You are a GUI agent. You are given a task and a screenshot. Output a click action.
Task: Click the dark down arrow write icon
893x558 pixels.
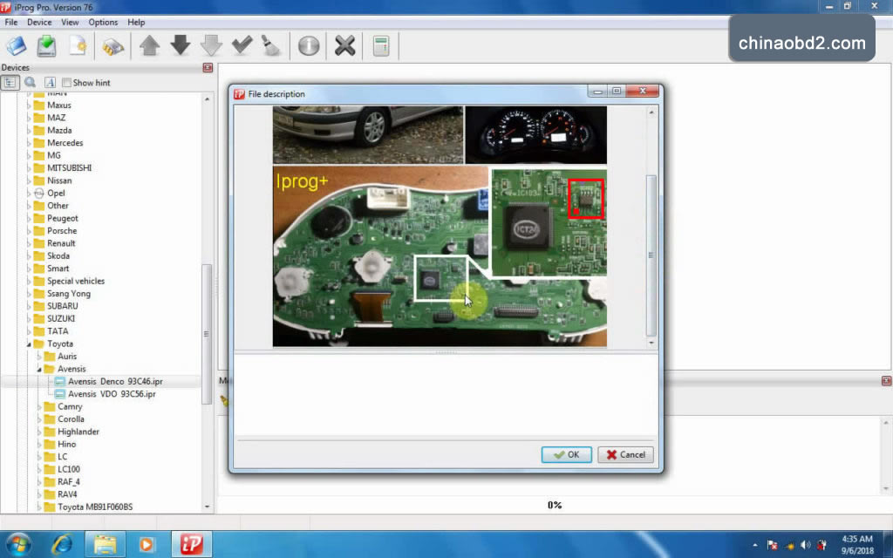[181, 45]
